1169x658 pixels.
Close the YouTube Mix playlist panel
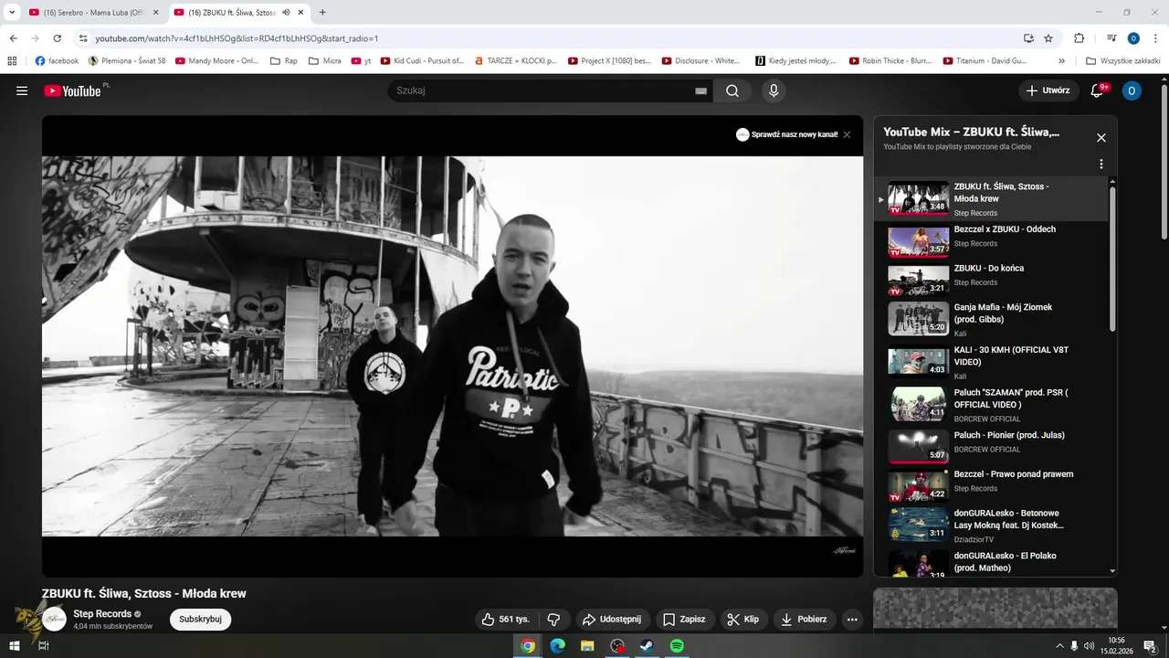click(x=1101, y=137)
